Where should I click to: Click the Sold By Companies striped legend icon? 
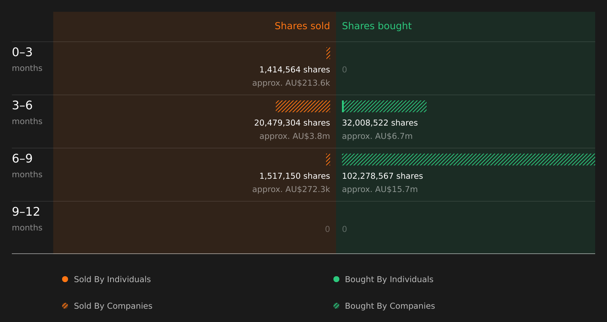(x=65, y=306)
